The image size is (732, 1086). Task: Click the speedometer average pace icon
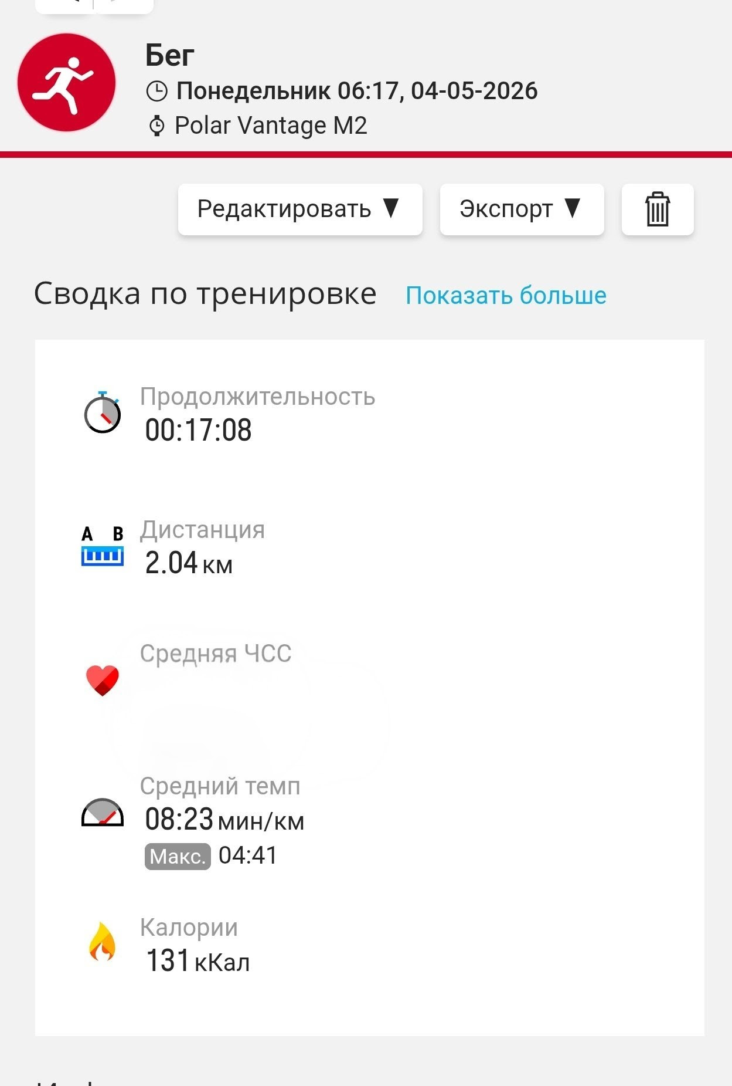point(103,813)
